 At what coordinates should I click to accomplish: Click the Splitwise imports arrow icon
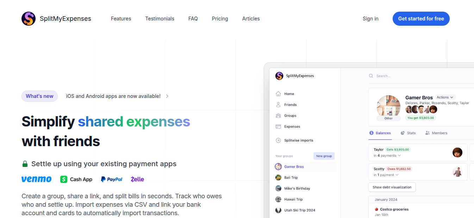pyautogui.click(x=278, y=140)
